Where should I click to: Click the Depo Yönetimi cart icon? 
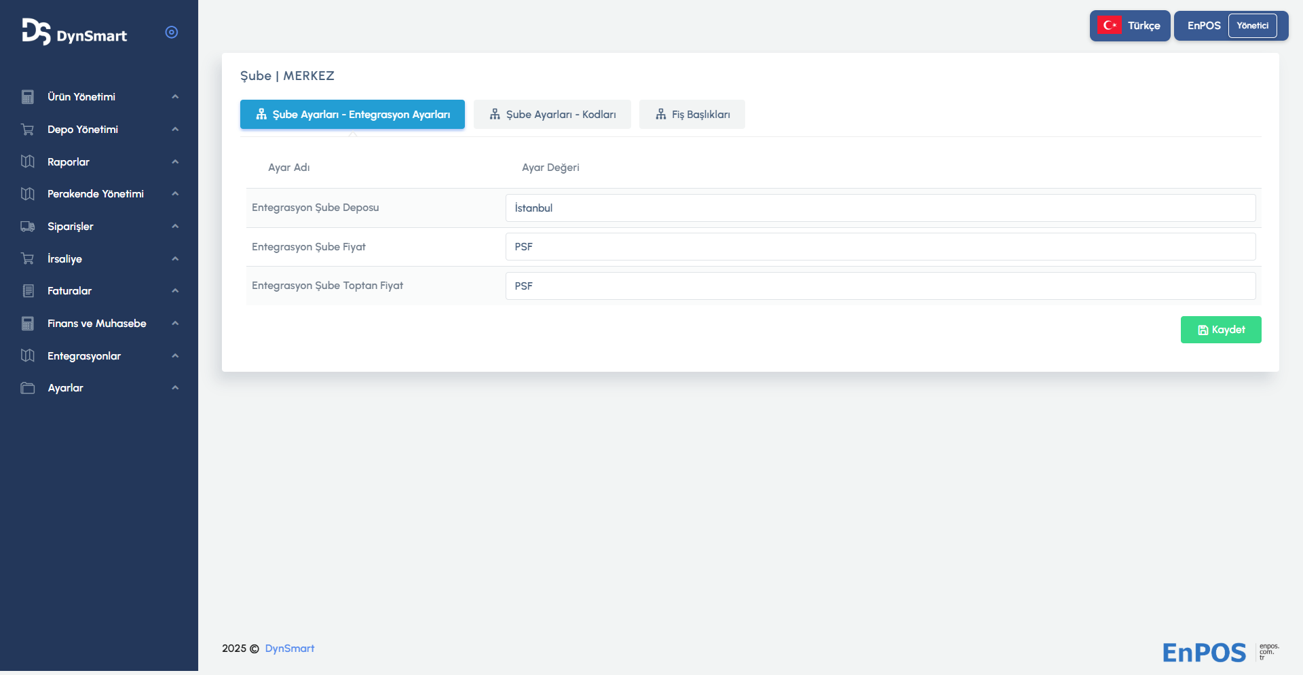click(28, 130)
